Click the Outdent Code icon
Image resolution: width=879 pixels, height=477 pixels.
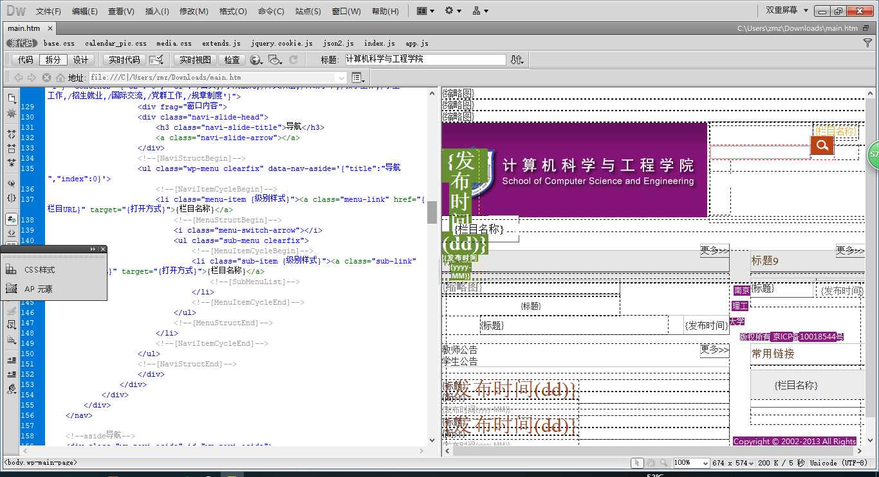(x=11, y=374)
